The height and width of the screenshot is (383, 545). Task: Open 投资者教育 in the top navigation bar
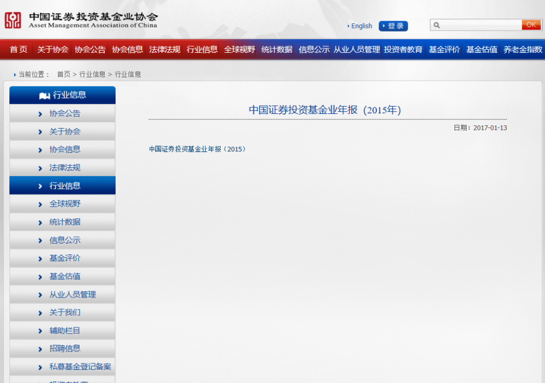(403, 50)
